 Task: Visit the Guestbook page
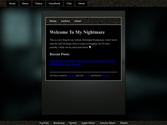click(x=54, y=3)
